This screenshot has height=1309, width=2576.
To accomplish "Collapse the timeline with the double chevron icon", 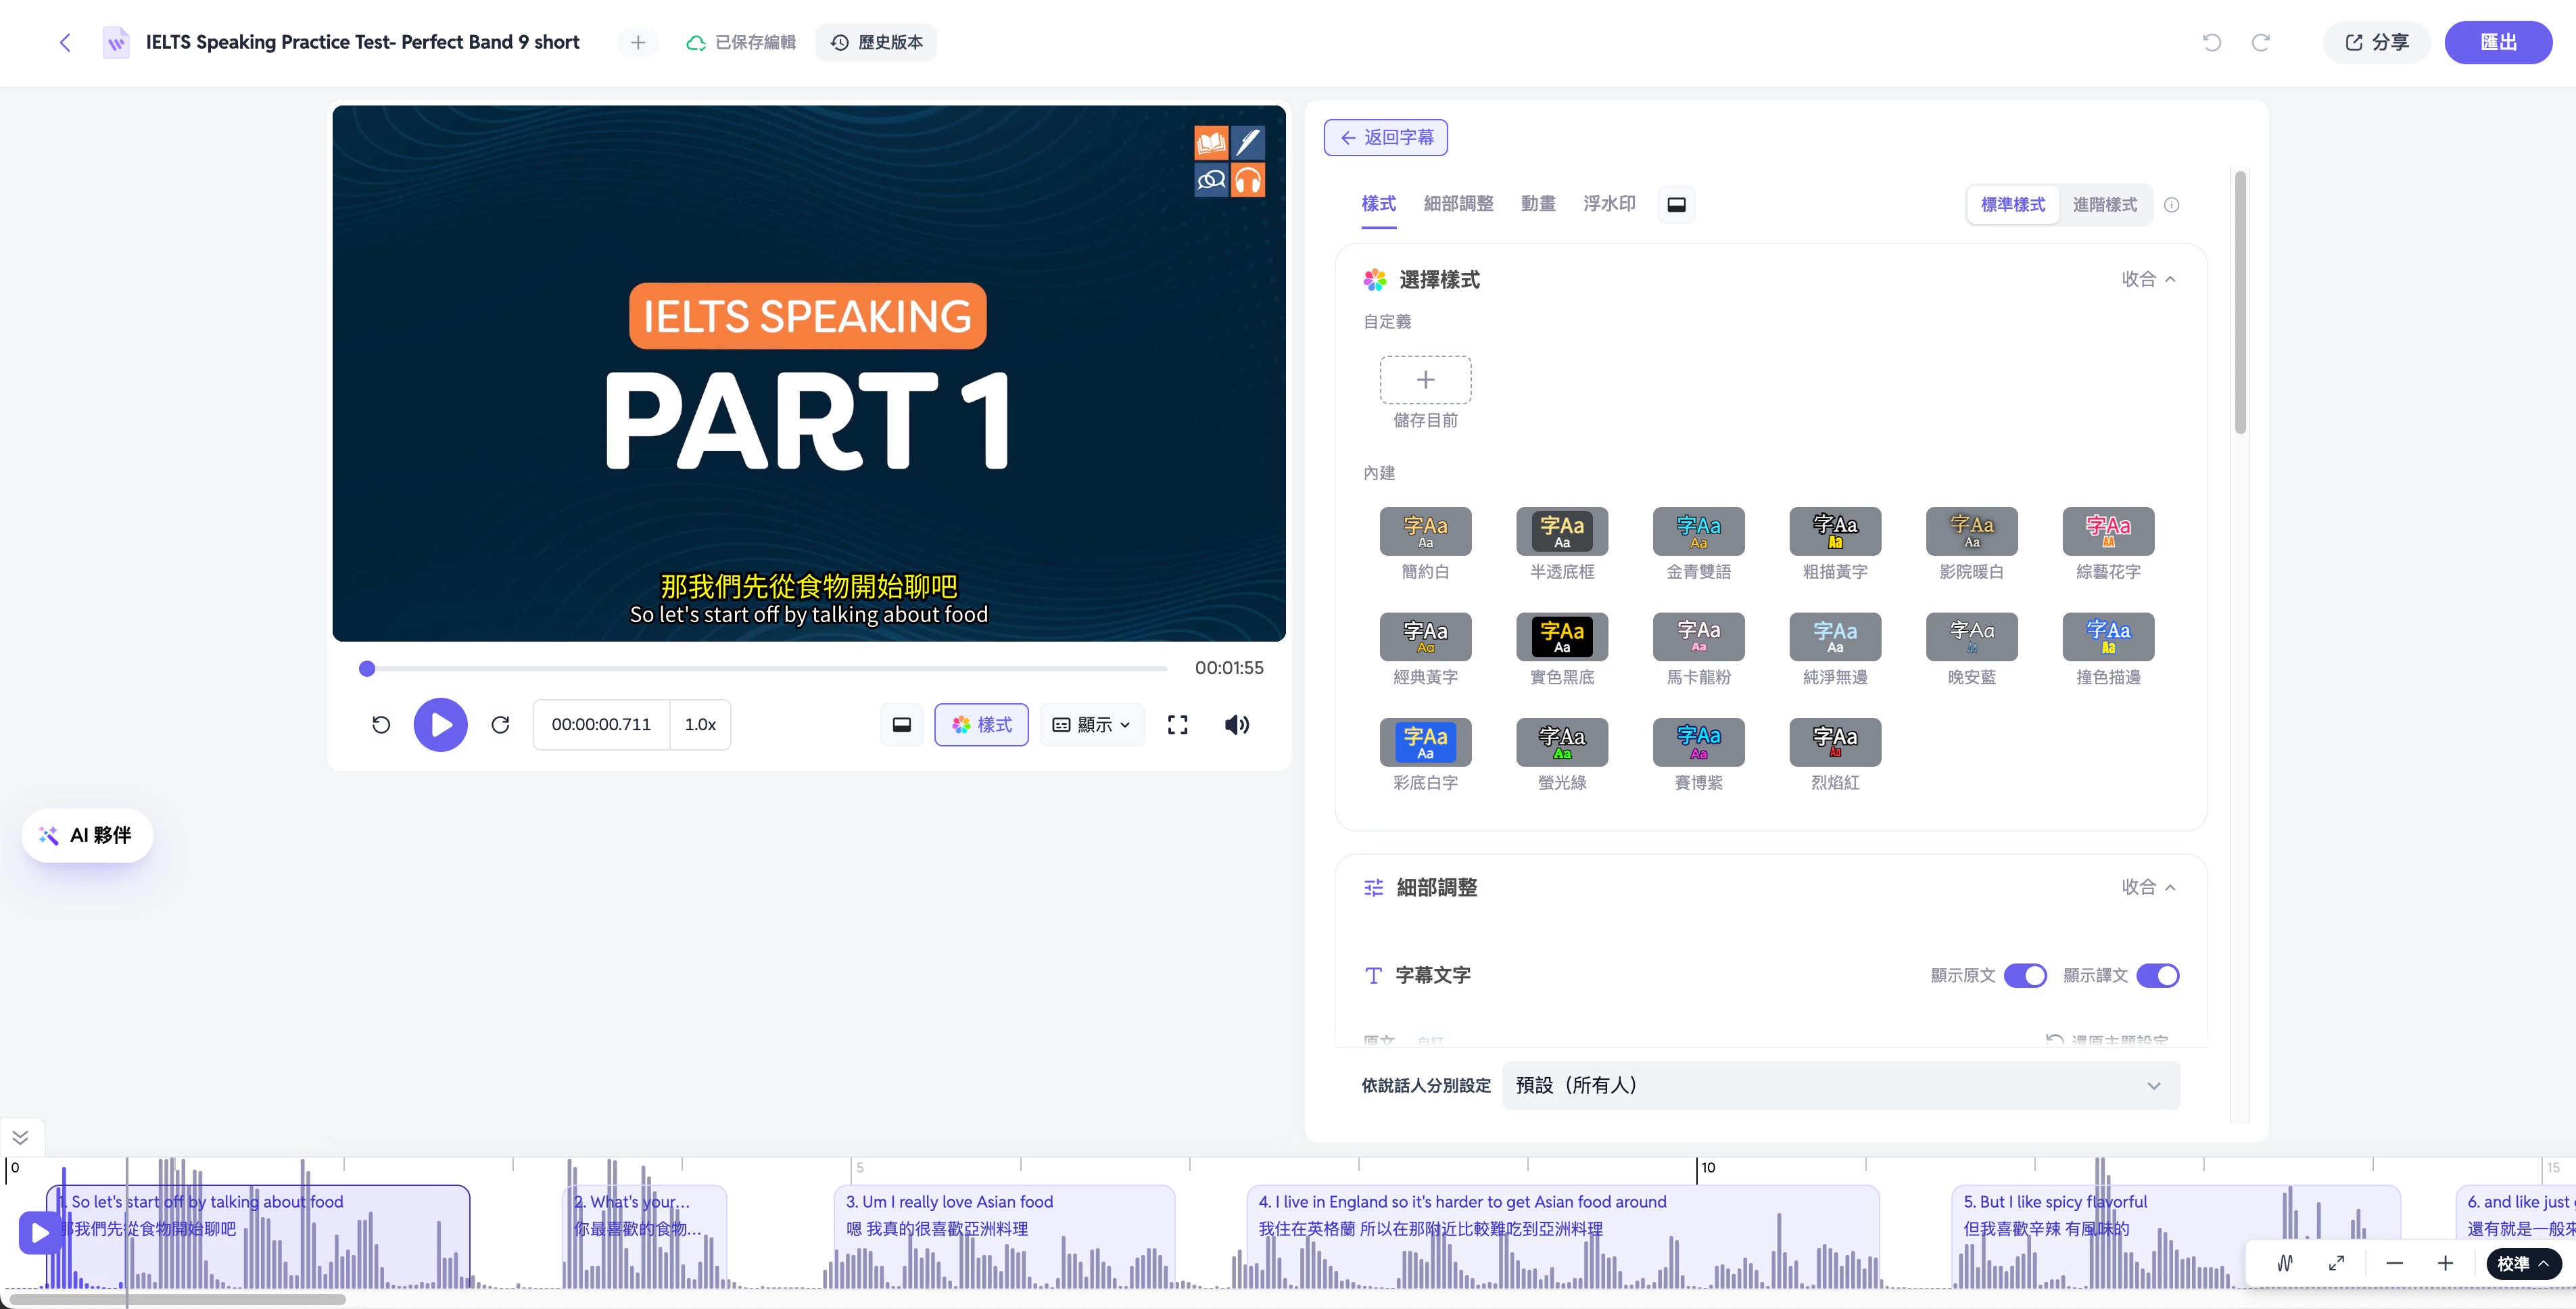I will click(x=20, y=1138).
